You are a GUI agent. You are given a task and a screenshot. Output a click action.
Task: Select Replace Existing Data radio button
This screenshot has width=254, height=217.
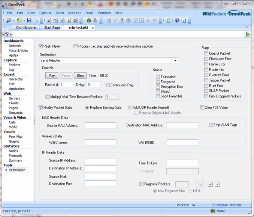[x=87, y=108]
